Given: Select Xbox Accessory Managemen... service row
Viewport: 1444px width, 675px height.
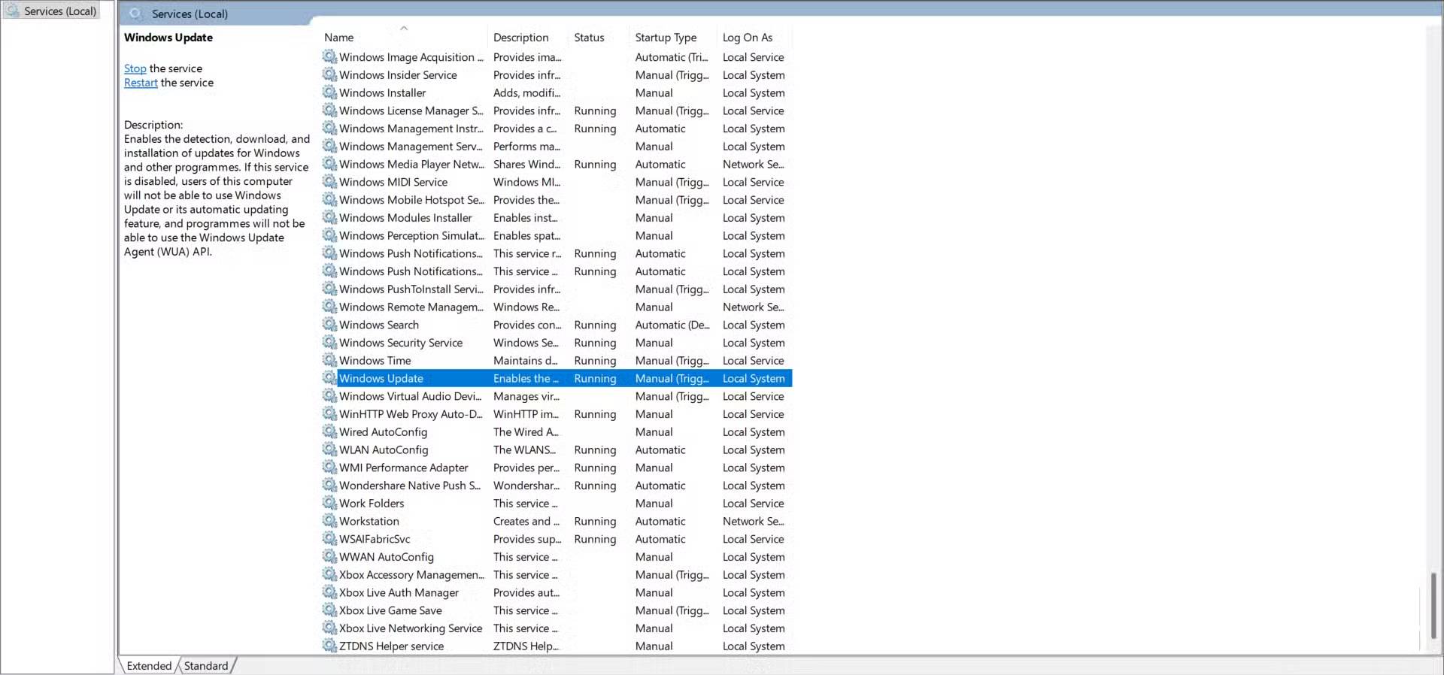Looking at the screenshot, I should (557, 575).
